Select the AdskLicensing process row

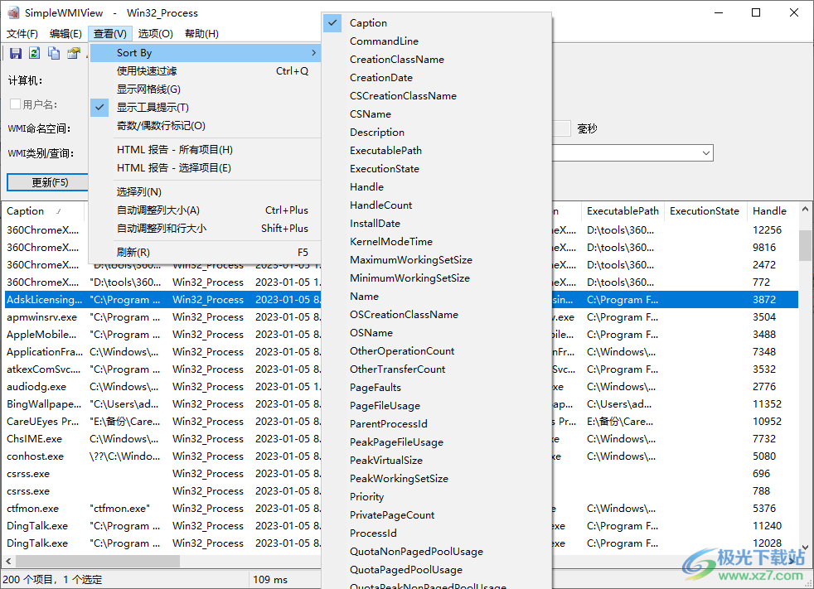(x=43, y=299)
